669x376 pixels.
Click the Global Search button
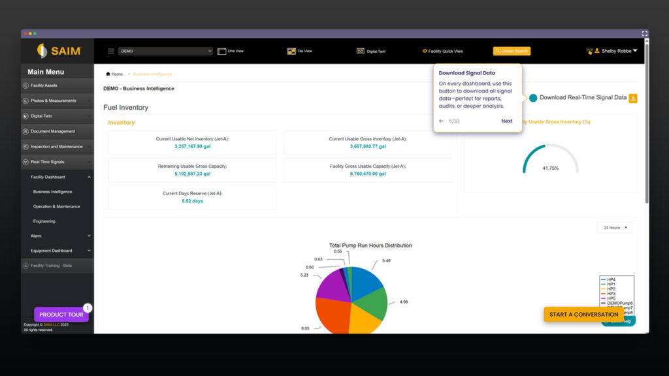pyautogui.click(x=512, y=51)
